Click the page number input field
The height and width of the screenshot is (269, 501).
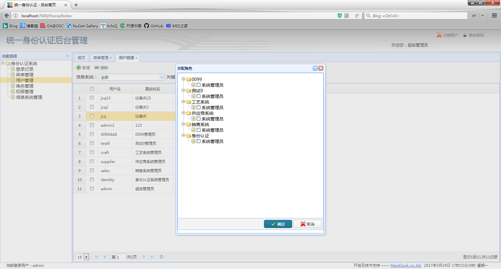(x=121, y=257)
